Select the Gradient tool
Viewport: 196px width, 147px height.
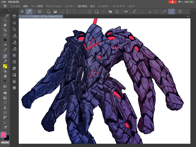coord(5,98)
